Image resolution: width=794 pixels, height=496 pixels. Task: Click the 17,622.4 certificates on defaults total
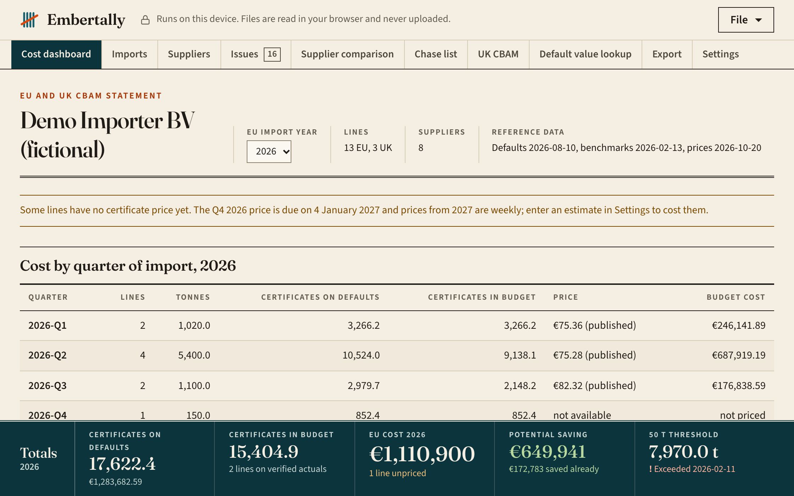point(122,464)
